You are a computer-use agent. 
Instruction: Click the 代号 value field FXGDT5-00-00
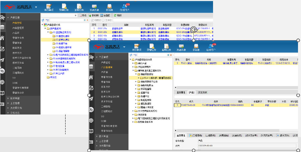pos(247,146)
